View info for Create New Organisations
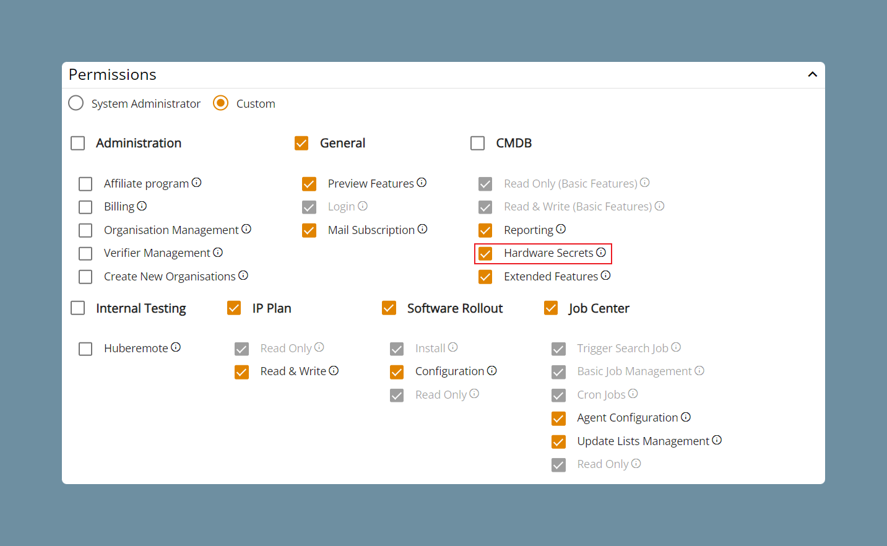Image resolution: width=887 pixels, height=546 pixels. (x=243, y=275)
